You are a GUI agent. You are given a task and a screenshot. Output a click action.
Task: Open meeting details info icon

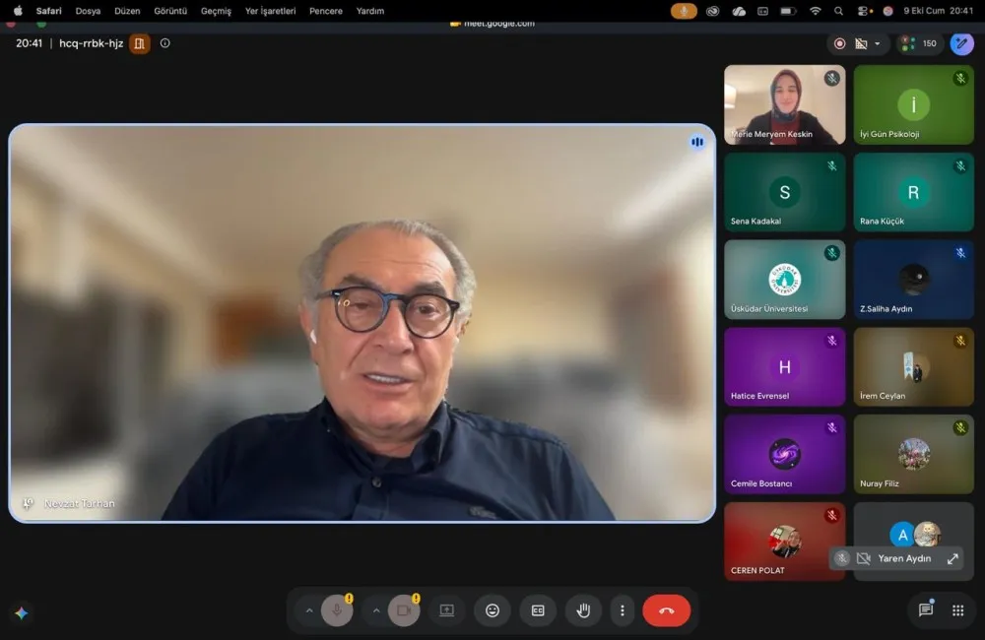[x=165, y=43]
